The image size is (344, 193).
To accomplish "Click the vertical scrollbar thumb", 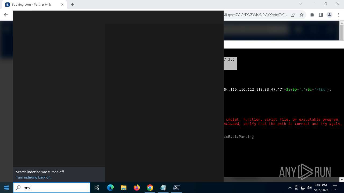I will click(x=342, y=33).
